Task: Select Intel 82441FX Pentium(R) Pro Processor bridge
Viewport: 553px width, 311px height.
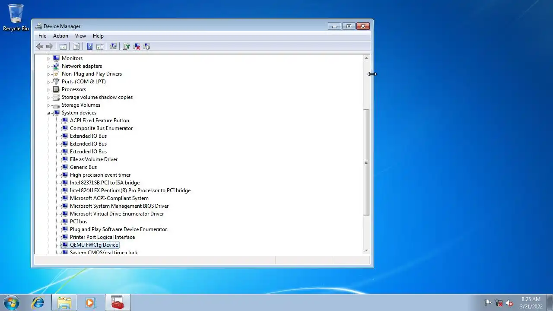Action: (x=130, y=190)
